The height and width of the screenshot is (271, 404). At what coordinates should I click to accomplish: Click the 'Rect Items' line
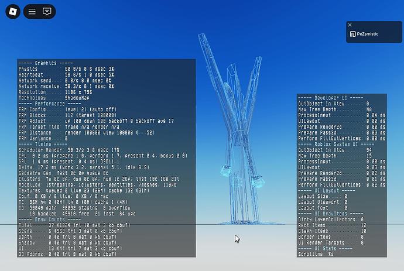click(x=332, y=225)
